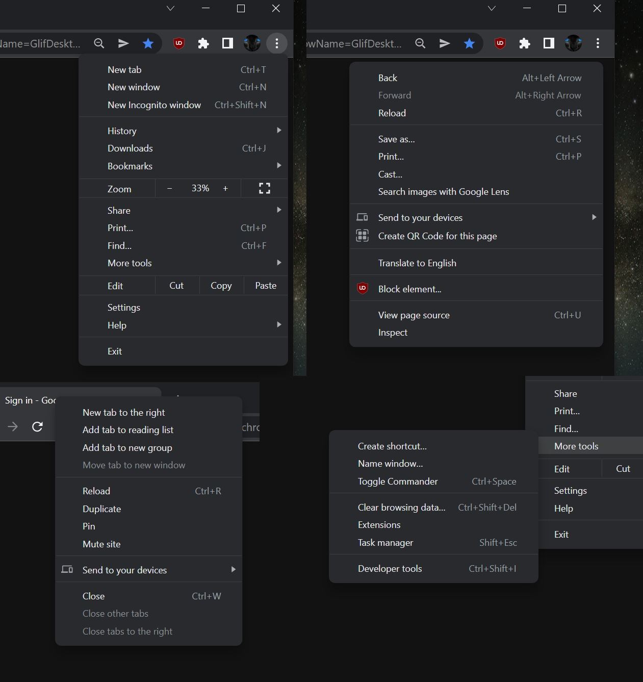Click the profile avatar beside the highlighted menu button
Viewport: 643px width, 682px height.
point(252,44)
